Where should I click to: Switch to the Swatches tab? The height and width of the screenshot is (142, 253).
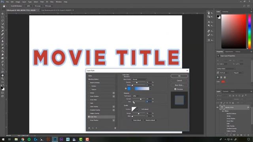pyautogui.click(x=225, y=11)
